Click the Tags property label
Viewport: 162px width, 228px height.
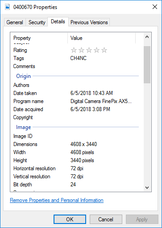click(19, 58)
